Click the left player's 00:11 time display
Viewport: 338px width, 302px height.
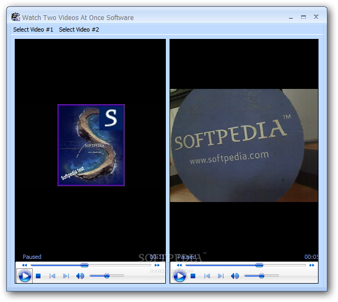[x=157, y=257]
